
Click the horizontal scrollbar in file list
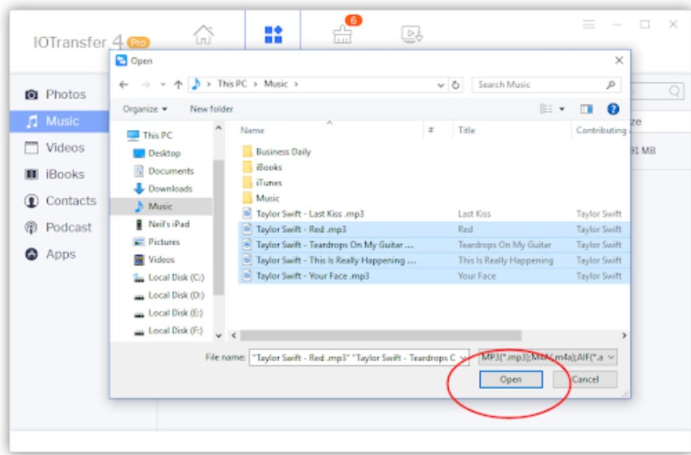tap(381, 336)
